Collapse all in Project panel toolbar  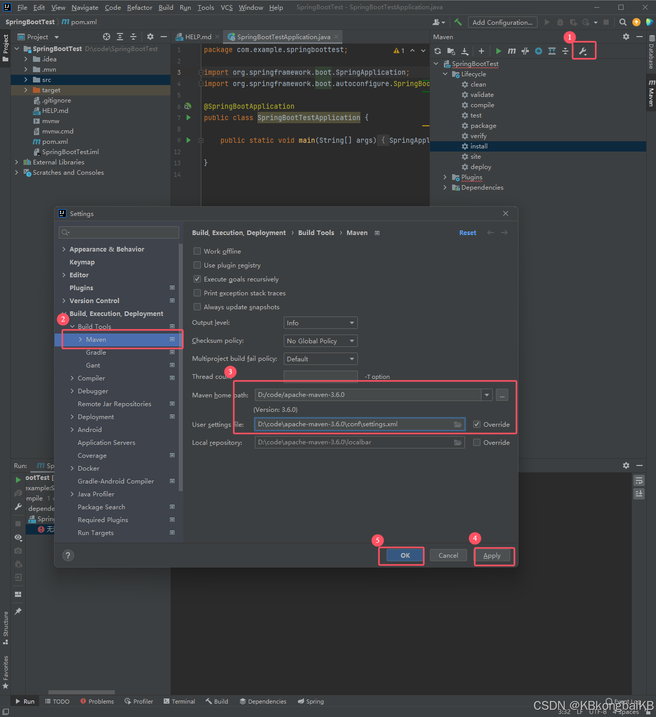[133, 37]
